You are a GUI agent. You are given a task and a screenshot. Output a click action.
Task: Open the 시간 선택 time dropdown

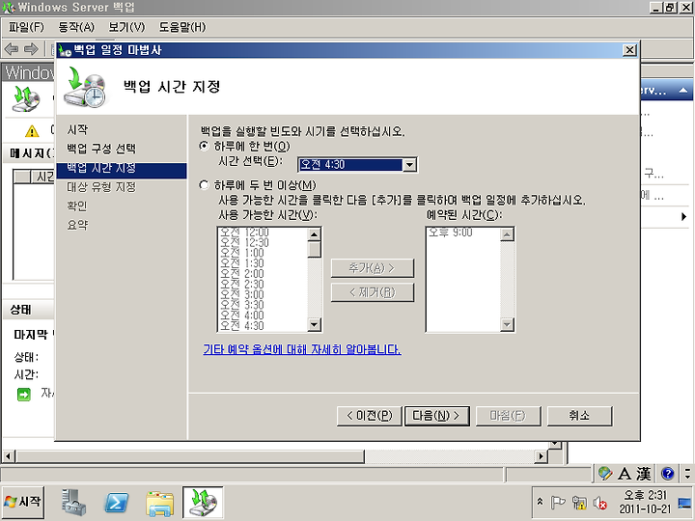[409, 165]
